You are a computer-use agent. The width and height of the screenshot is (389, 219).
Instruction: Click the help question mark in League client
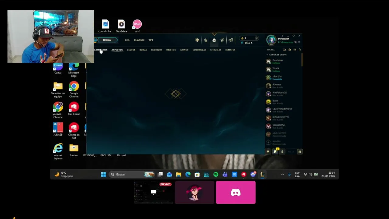pyautogui.click(x=282, y=36)
